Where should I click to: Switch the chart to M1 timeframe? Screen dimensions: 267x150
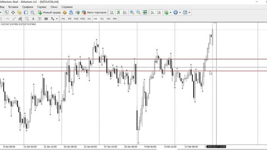(63, 19)
